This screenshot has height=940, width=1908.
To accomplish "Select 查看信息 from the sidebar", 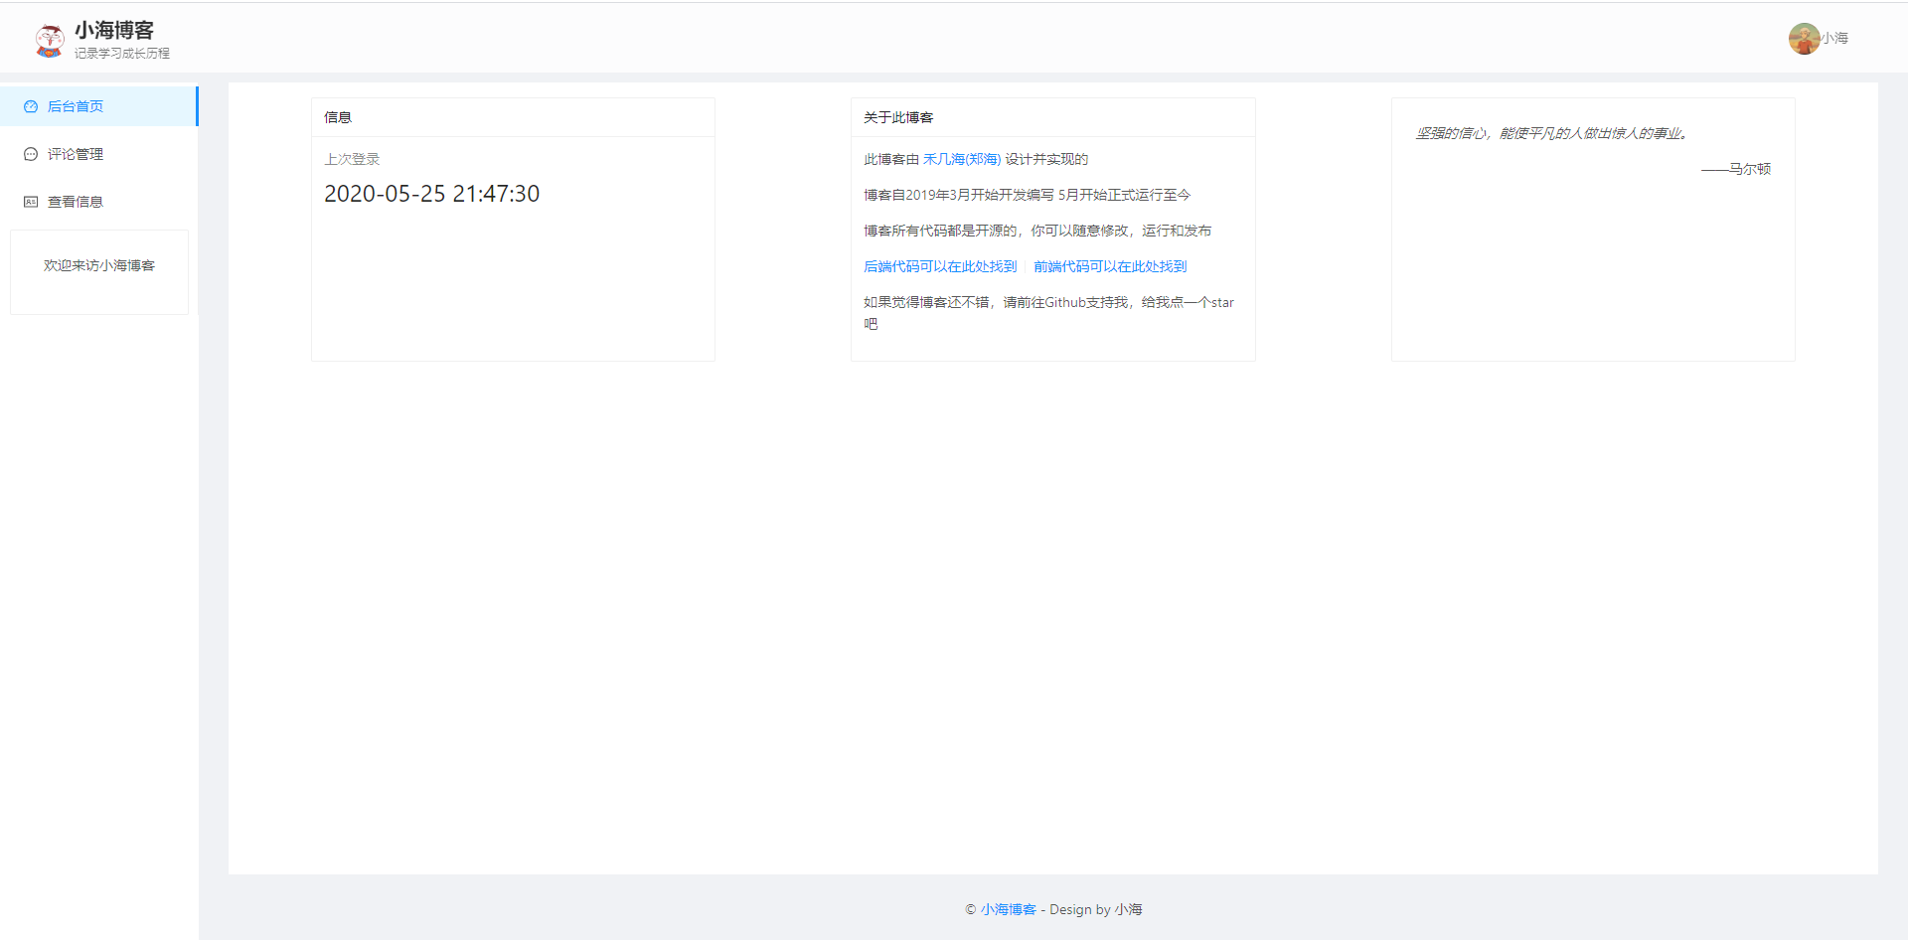I will (x=76, y=202).
